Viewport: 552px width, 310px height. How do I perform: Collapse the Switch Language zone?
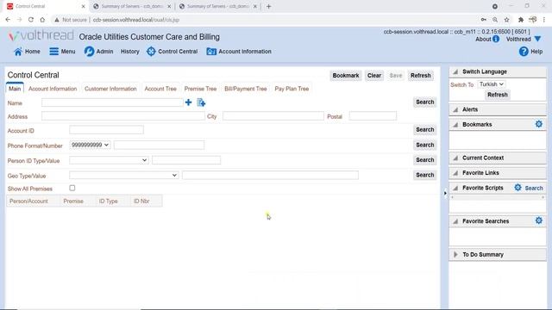455,71
